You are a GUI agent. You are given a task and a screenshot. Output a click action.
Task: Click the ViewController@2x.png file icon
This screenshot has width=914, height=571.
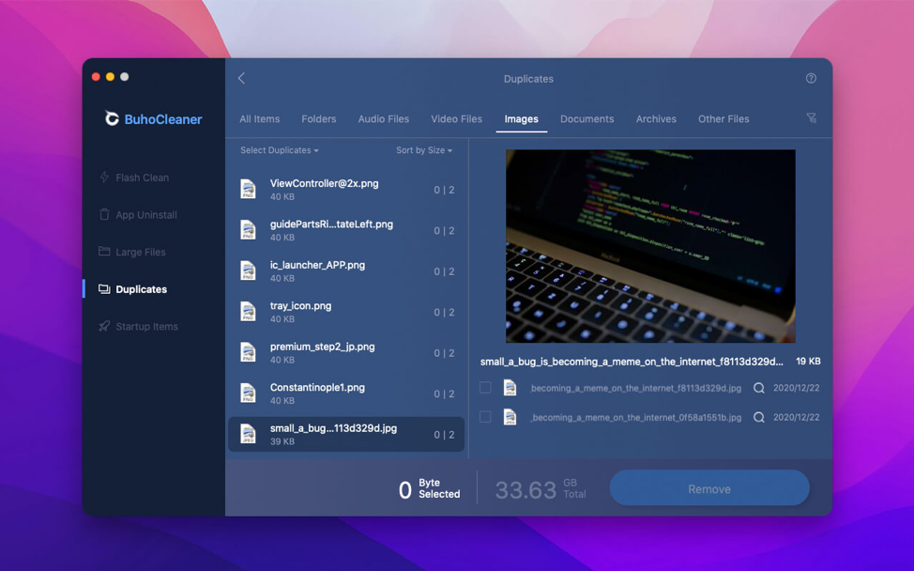[x=249, y=190]
